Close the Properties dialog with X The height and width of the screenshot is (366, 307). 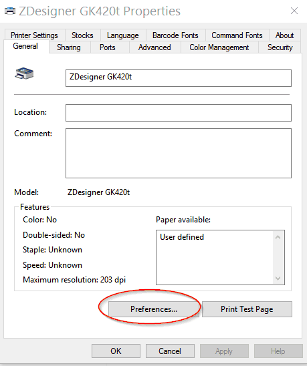(294, 11)
